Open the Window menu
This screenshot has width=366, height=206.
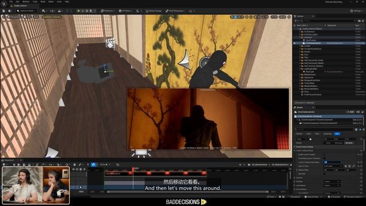[26, 2]
